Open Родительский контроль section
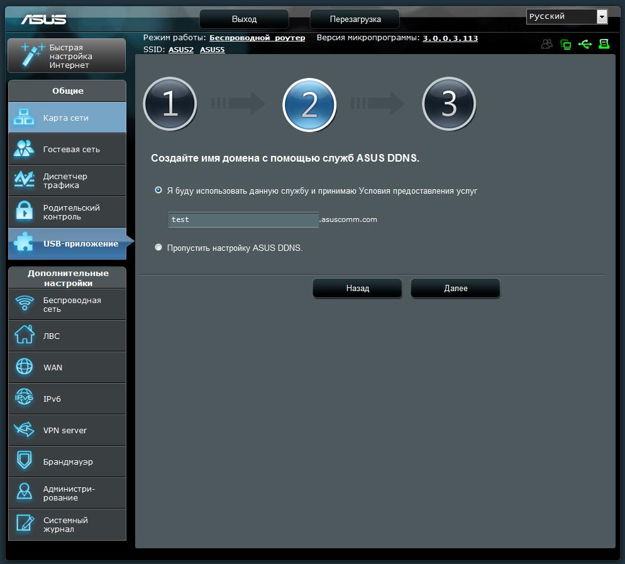 [x=67, y=212]
